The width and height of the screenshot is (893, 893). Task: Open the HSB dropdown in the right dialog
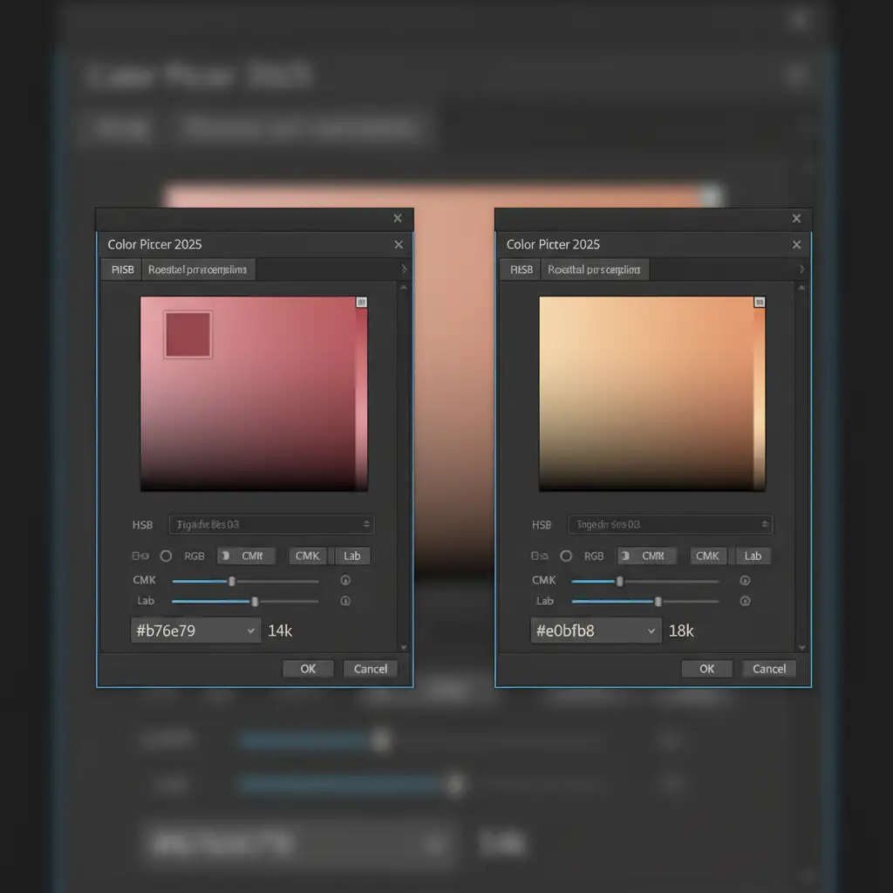tap(670, 524)
